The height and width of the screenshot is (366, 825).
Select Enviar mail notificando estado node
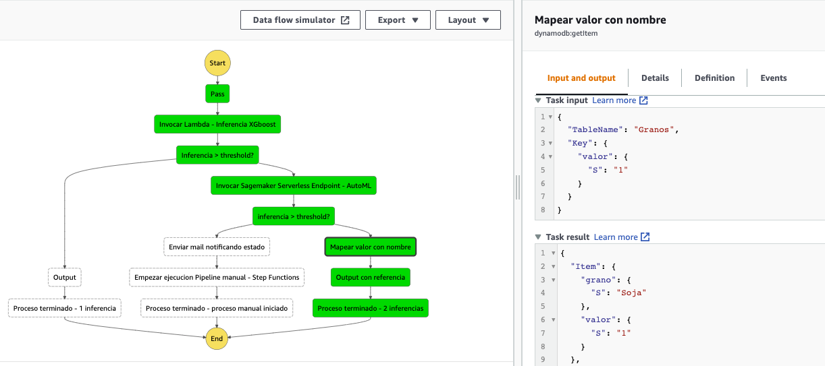tap(217, 247)
